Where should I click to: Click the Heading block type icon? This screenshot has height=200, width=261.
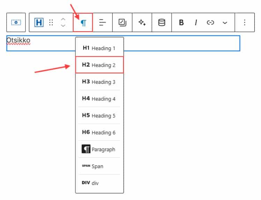click(x=39, y=22)
